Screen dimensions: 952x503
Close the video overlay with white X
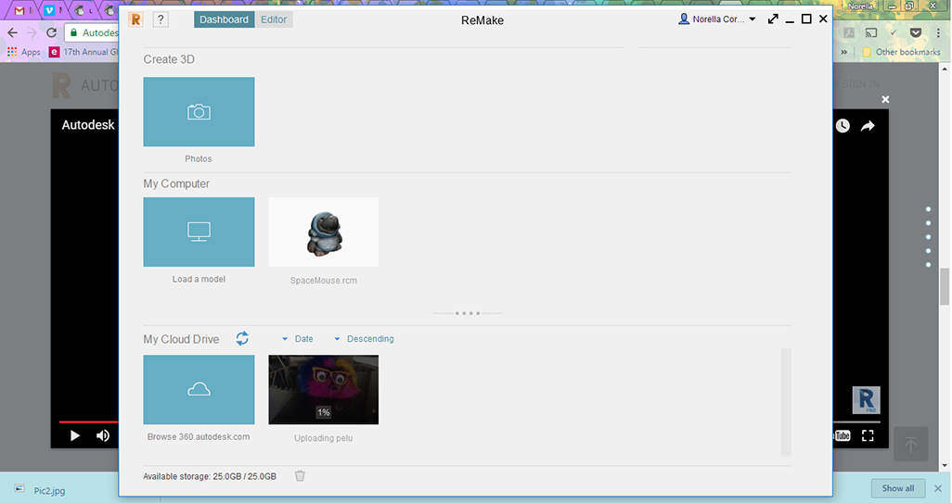[885, 99]
